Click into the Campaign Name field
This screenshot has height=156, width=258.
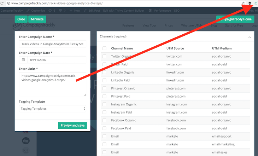click(53, 44)
